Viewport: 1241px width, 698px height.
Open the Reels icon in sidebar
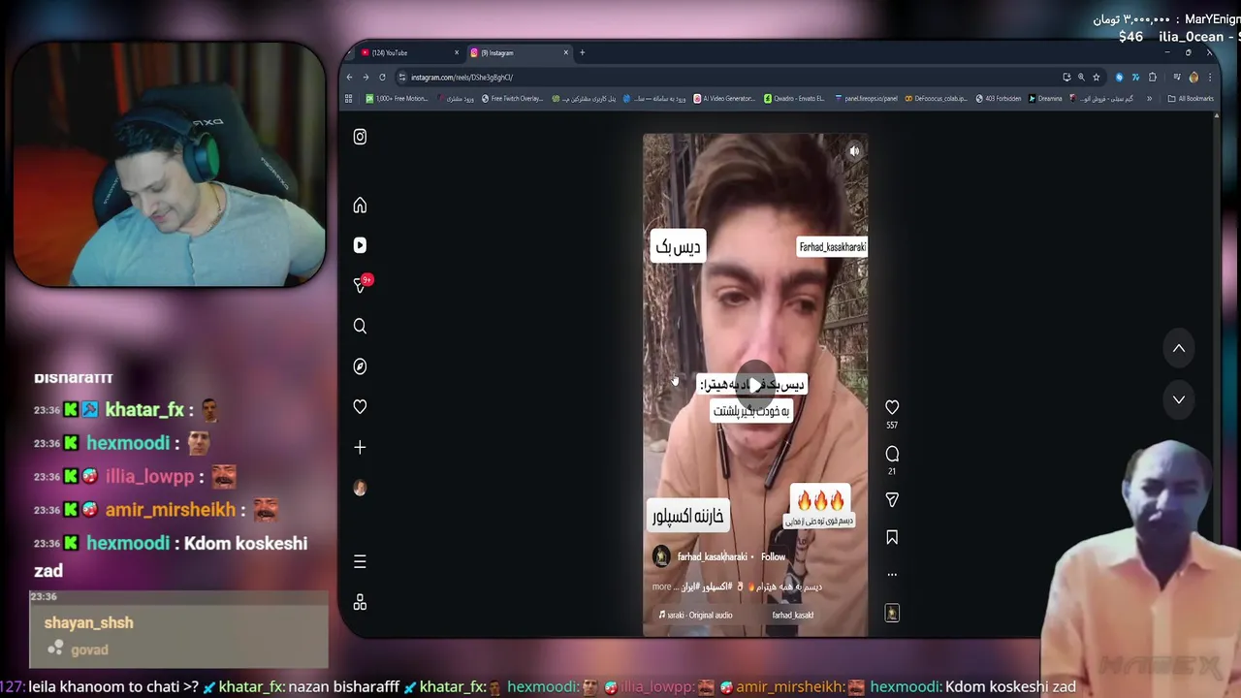(360, 245)
